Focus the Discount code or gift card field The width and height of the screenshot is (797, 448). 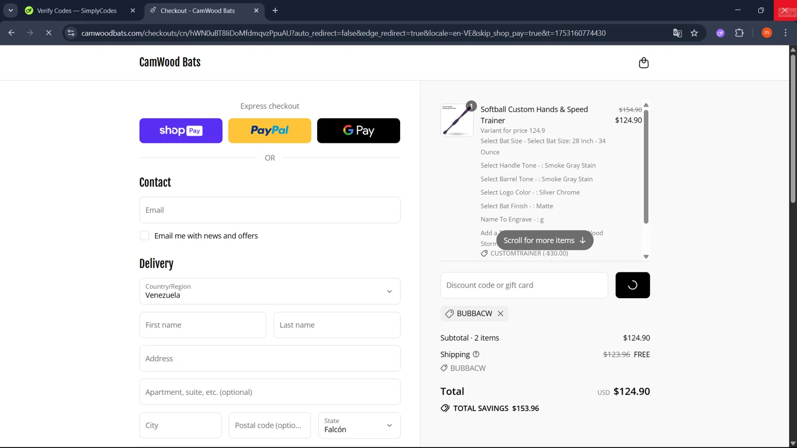point(524,285)
